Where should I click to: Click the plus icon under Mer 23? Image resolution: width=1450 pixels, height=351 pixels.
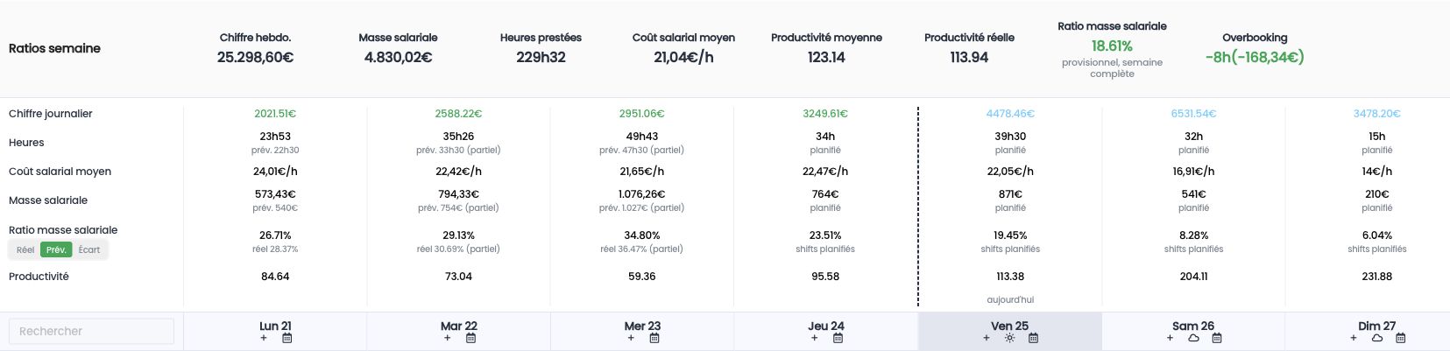631,338
